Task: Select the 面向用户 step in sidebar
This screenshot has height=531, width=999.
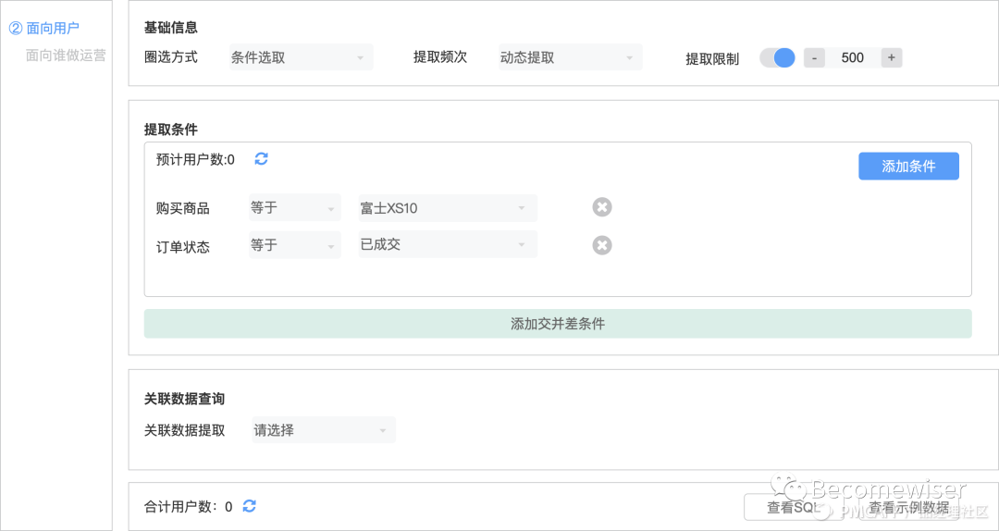Action: tap(44, 28)
